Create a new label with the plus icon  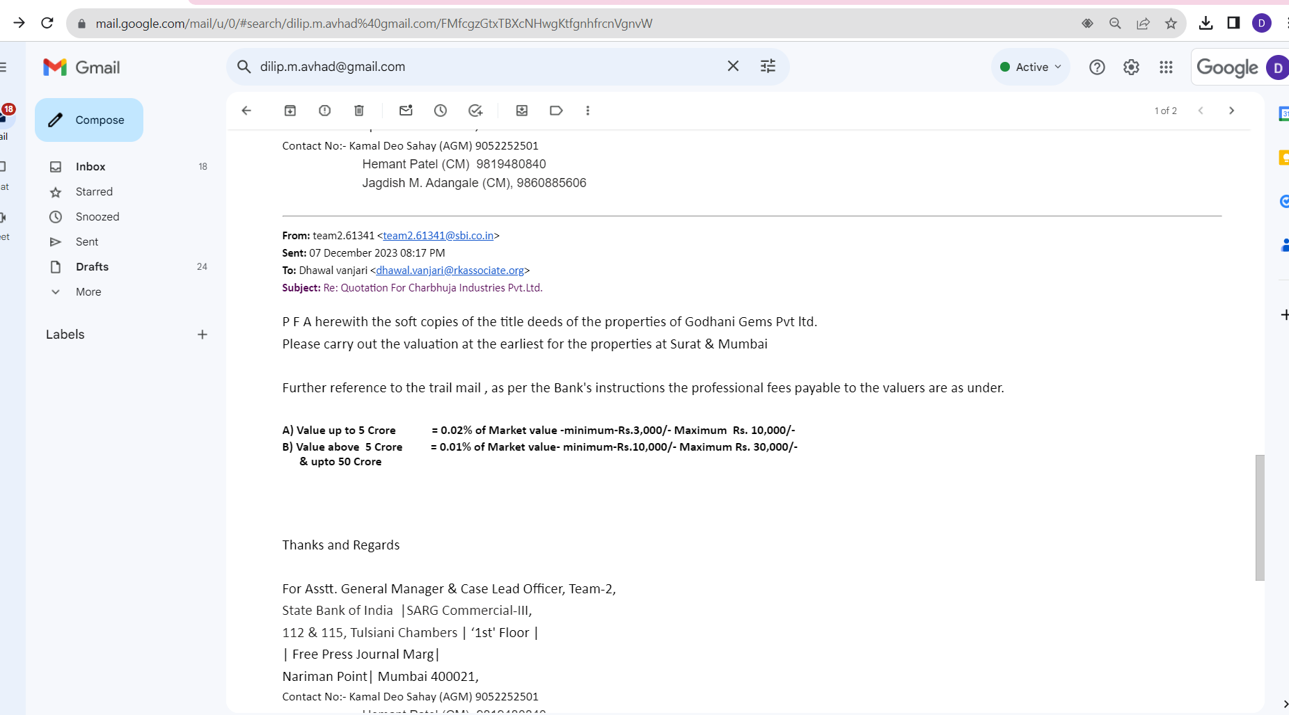click(203, 335)
